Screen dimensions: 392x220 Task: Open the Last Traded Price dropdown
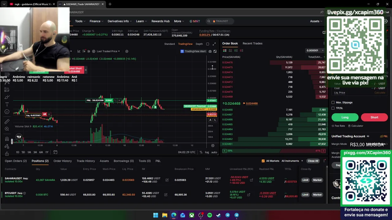(108, 51)
